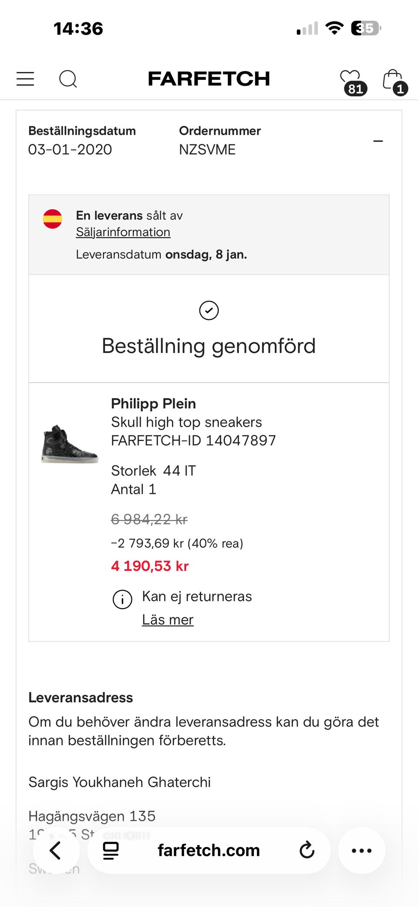
Task: Tap the farfetch.com address bar
Action: click(209, 850)
